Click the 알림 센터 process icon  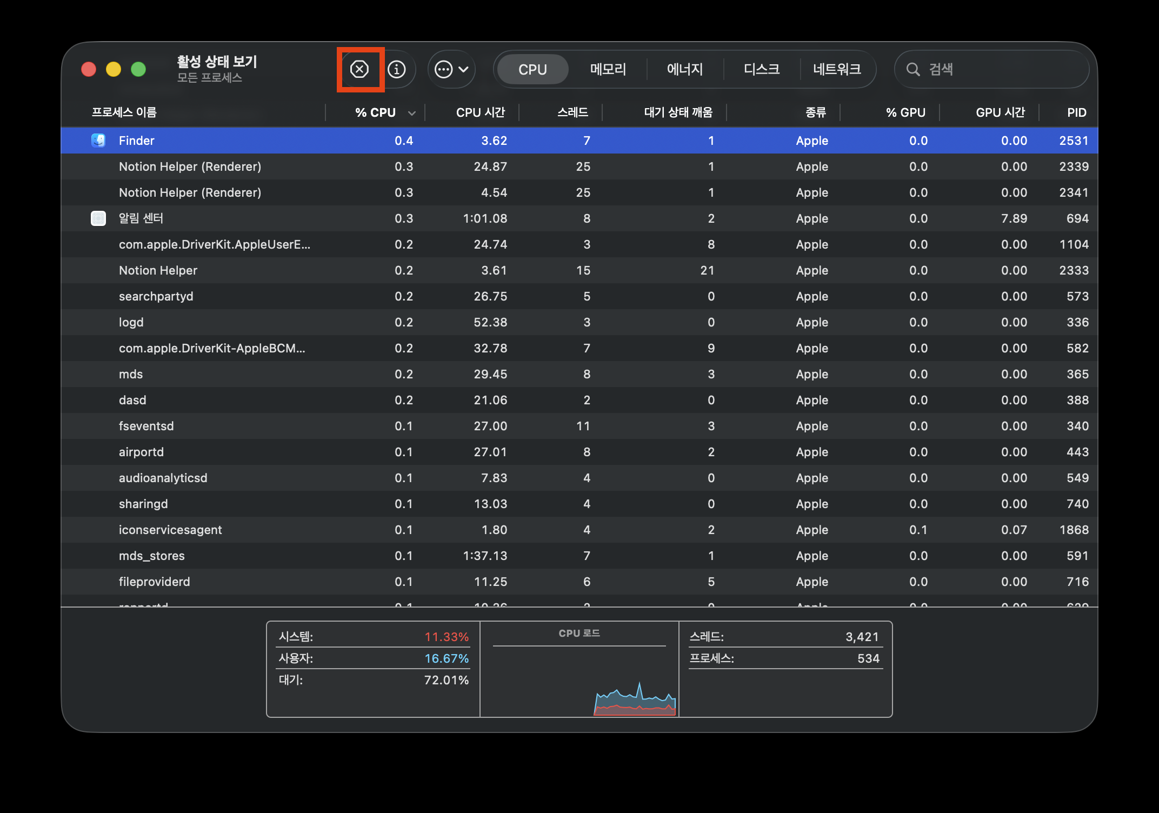tap(98, 218)
